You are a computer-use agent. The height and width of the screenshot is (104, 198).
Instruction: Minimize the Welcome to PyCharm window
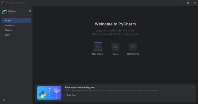coord(181,3)
